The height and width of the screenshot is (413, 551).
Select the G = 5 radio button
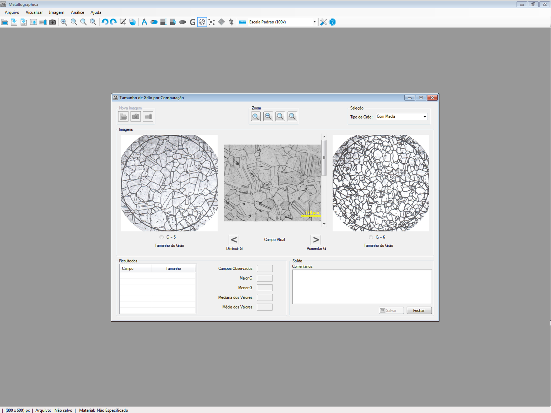[161, 237]
